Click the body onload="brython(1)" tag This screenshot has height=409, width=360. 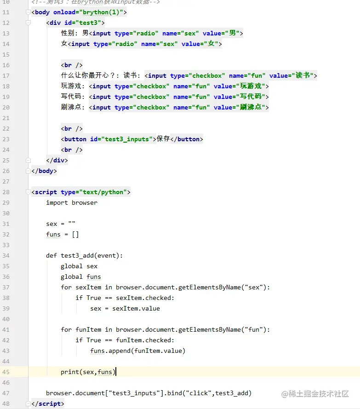point(79,12)
